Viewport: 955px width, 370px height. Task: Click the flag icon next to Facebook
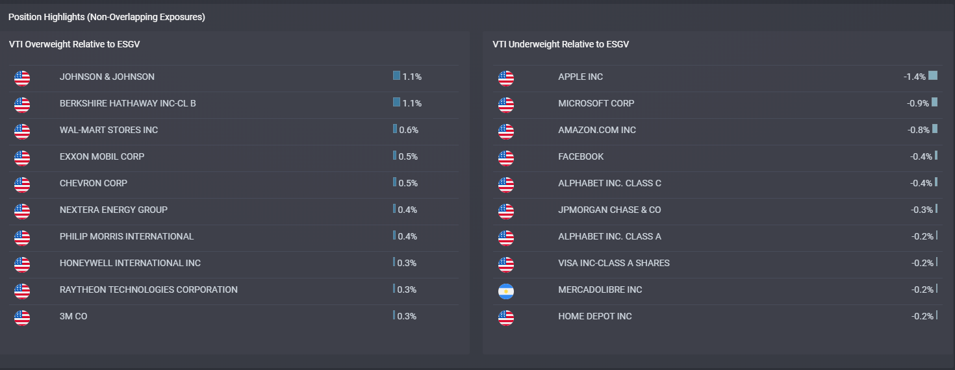pyautogui.click(x=506, y=158)
